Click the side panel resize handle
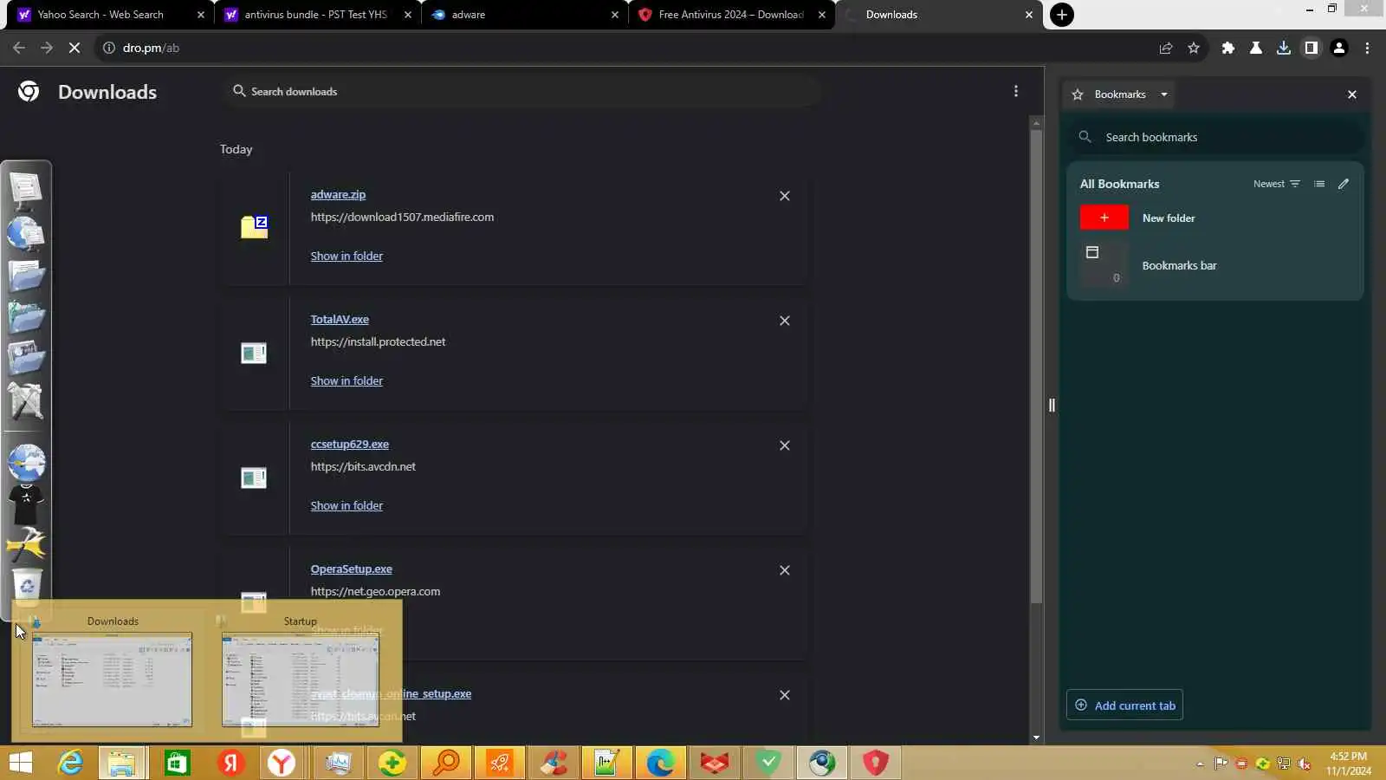1386x780 pixels. [x=1052, y=405]
